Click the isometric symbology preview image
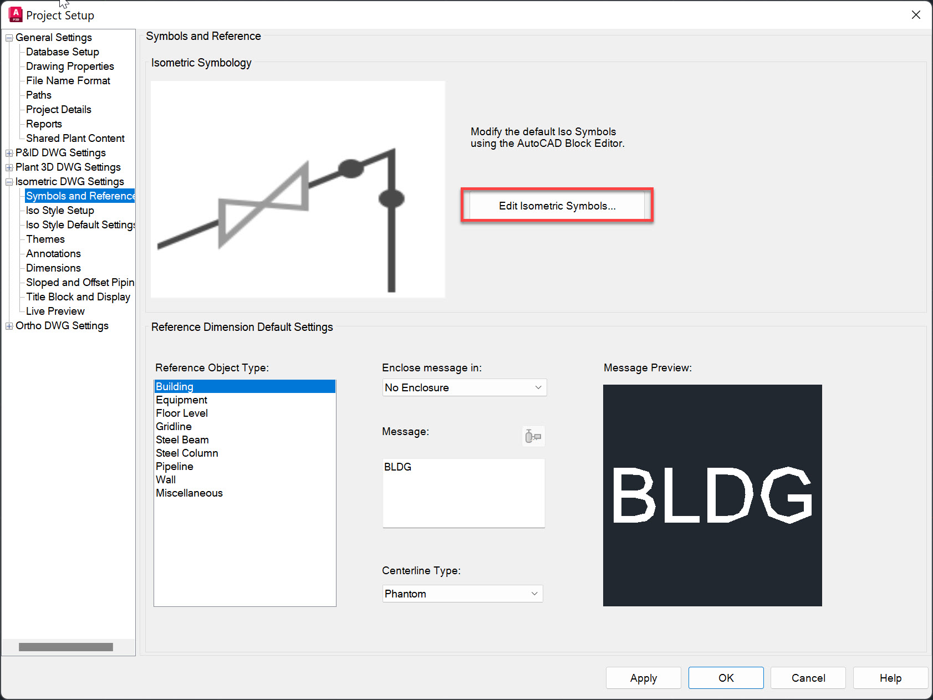933x700 pixels. pyautogui.click(x=298, y=189)
